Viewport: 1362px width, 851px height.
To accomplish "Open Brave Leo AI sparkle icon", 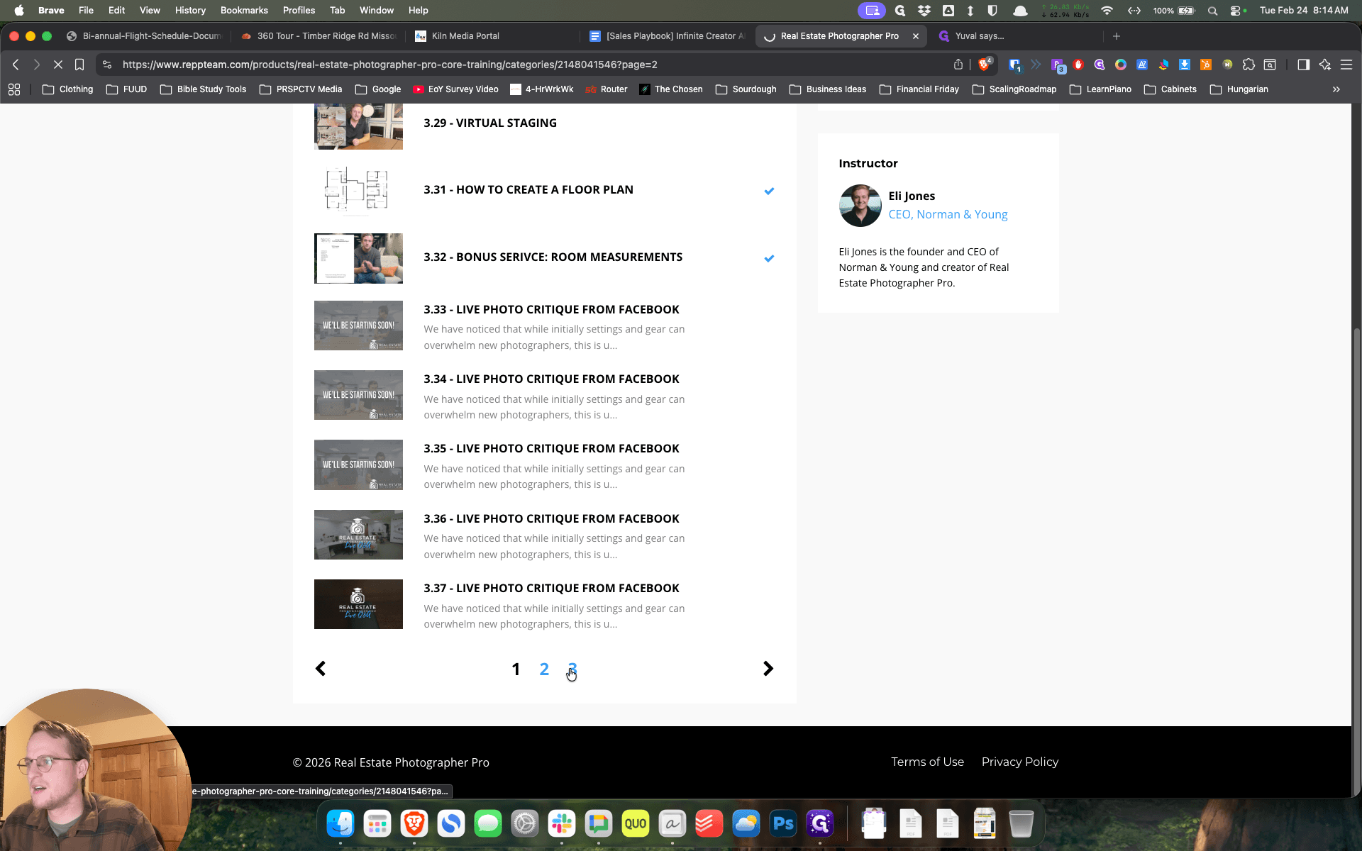I will point(1324,65).
